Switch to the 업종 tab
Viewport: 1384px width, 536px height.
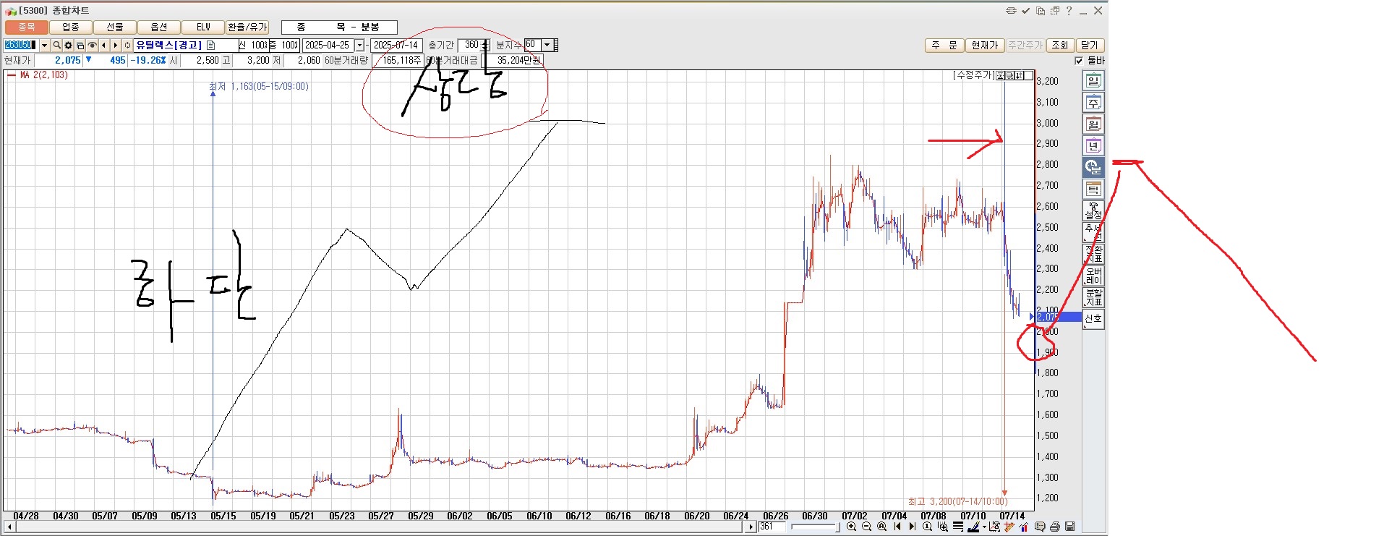pos(71,27)
